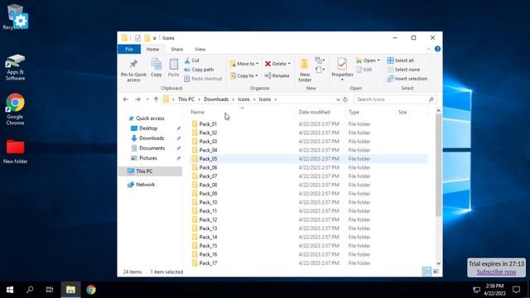Image resolution: width=530 pixels, height=298 pixels.
Task: Open Windows Start menu
Action: pos(10,290)
